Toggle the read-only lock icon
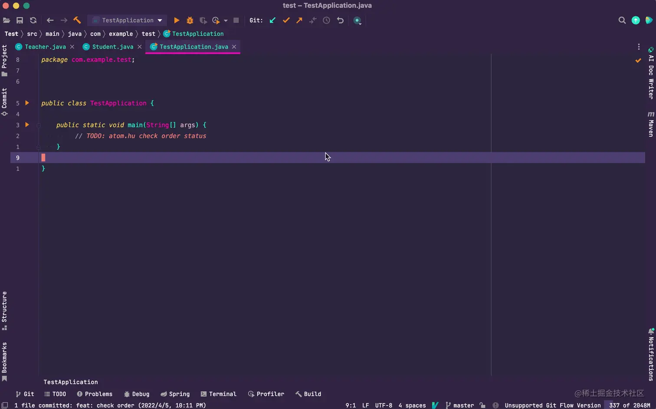The image size is (656, 409). coord(482,405)
